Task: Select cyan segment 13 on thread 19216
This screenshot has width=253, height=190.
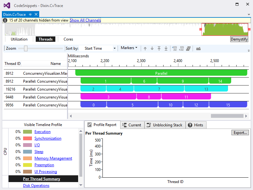Action: (206, 89)
